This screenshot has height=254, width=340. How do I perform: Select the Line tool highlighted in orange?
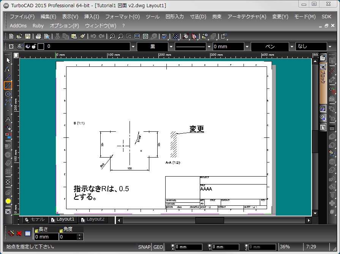click(8, 85)
